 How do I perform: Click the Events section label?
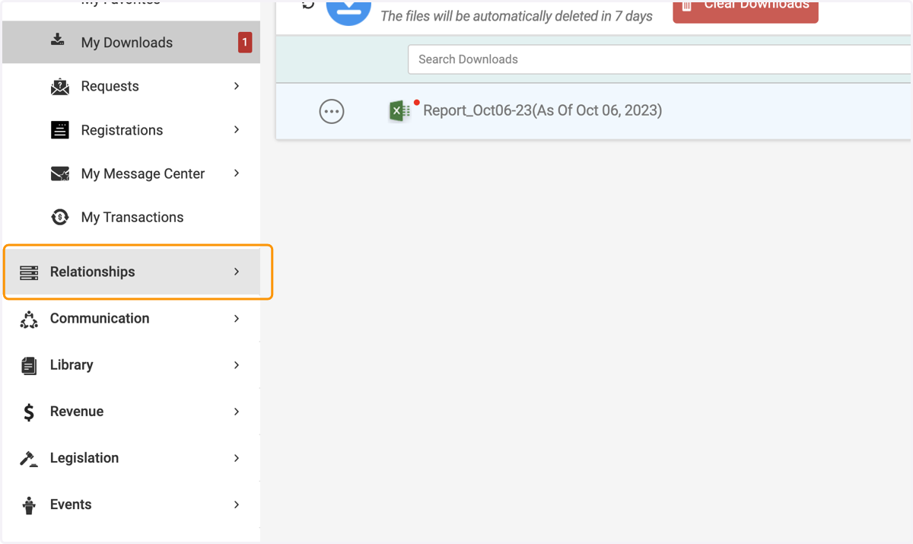[71, 504]
